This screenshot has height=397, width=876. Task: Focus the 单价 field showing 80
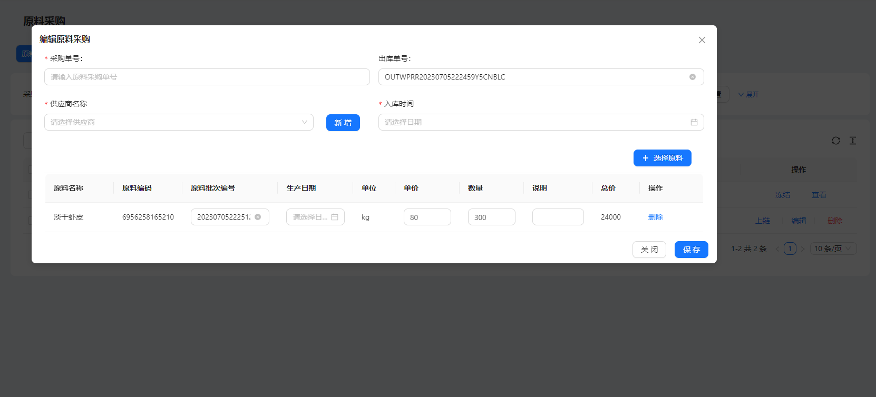pyautogui.click(x=427, y=217)
